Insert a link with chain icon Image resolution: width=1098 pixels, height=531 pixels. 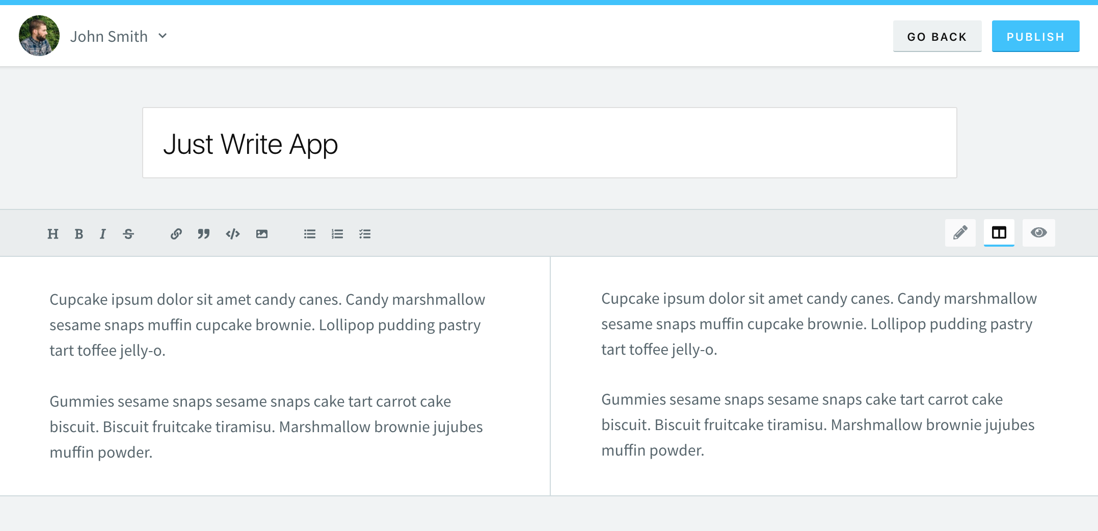tap(176, 234)
